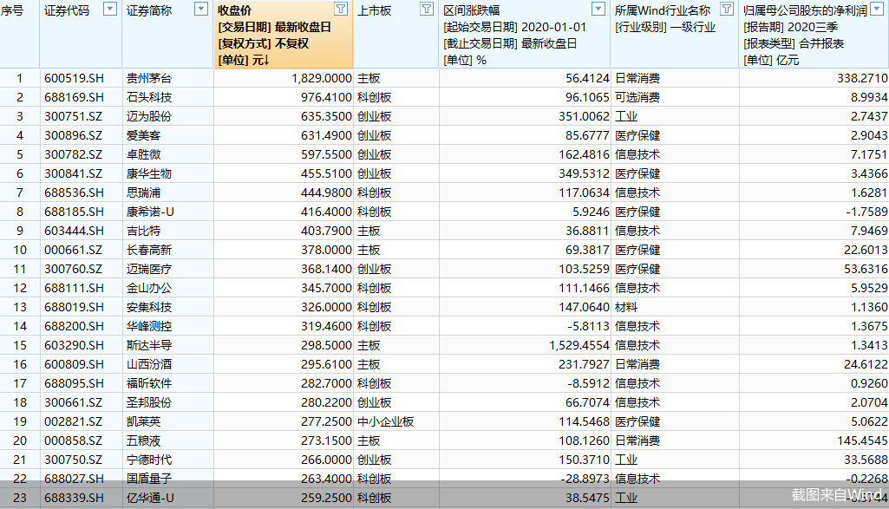Click the filter icon on 收盘价 column

341,9
